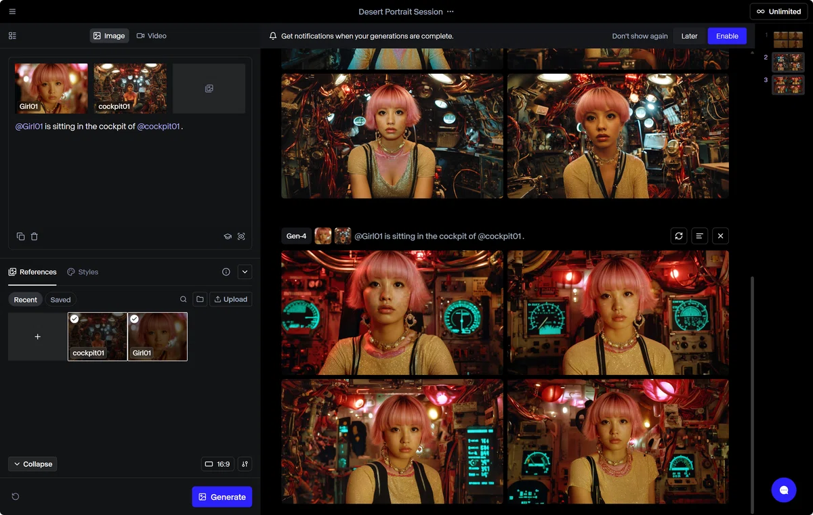This screenshot has height=515, width=813.
Task: Toggle the sidebar panel list icon
Action: (12, 36)
